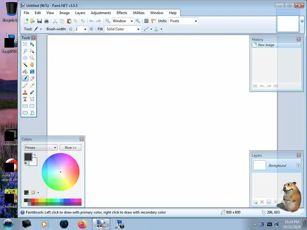
Task: Select the Clone Stamp tool
Action: [x=25, y=92]
